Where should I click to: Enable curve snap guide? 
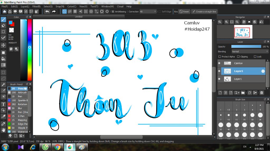97,12
